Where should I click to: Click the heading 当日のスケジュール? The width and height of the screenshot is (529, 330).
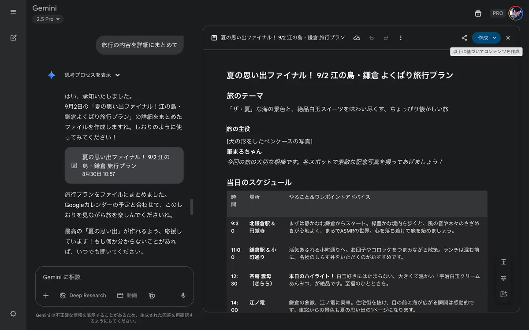click(x=259, y=182)
